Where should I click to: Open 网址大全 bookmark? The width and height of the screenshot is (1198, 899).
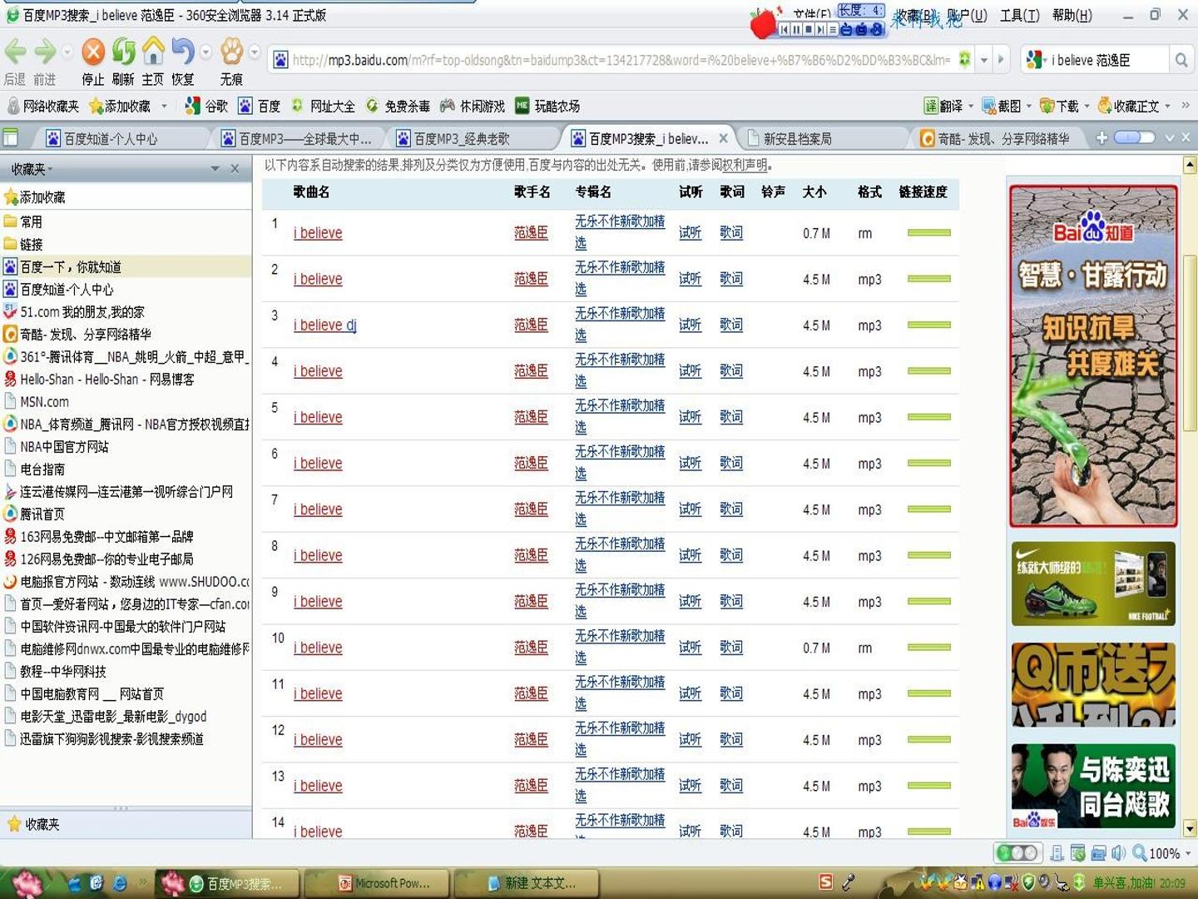(323, 106)
